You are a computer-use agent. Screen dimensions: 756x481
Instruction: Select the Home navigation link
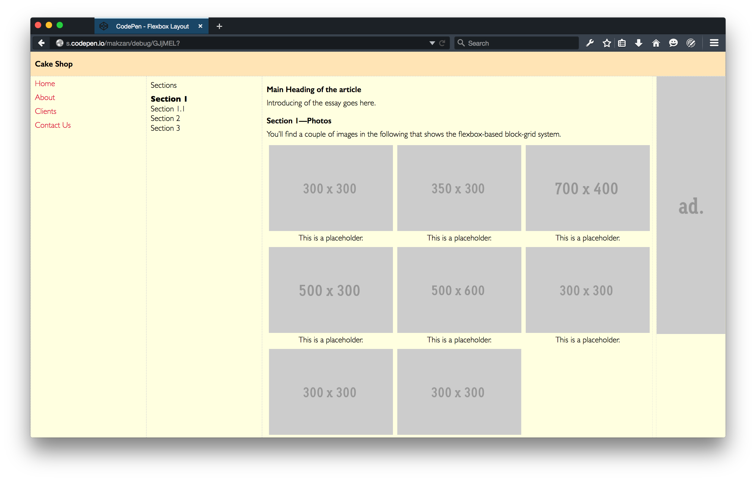coord(45,83)
